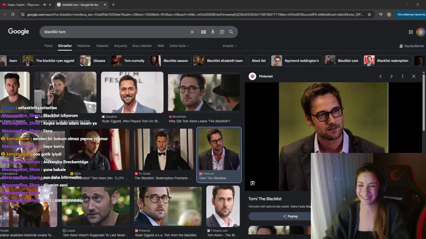Click the Tom/ The Blacklist title link
The width and height of the screenshot is (426, 239).
[x=265, y=199]
